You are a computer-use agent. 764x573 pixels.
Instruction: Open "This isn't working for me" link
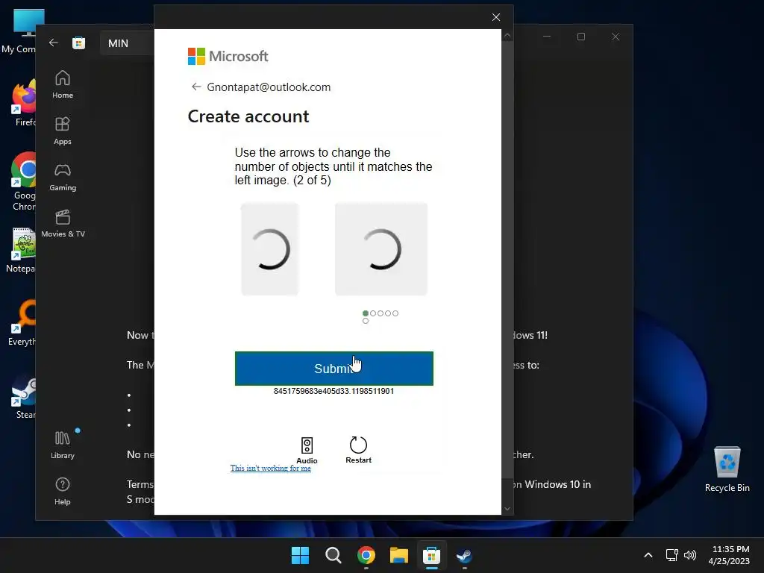click(270, 469)
